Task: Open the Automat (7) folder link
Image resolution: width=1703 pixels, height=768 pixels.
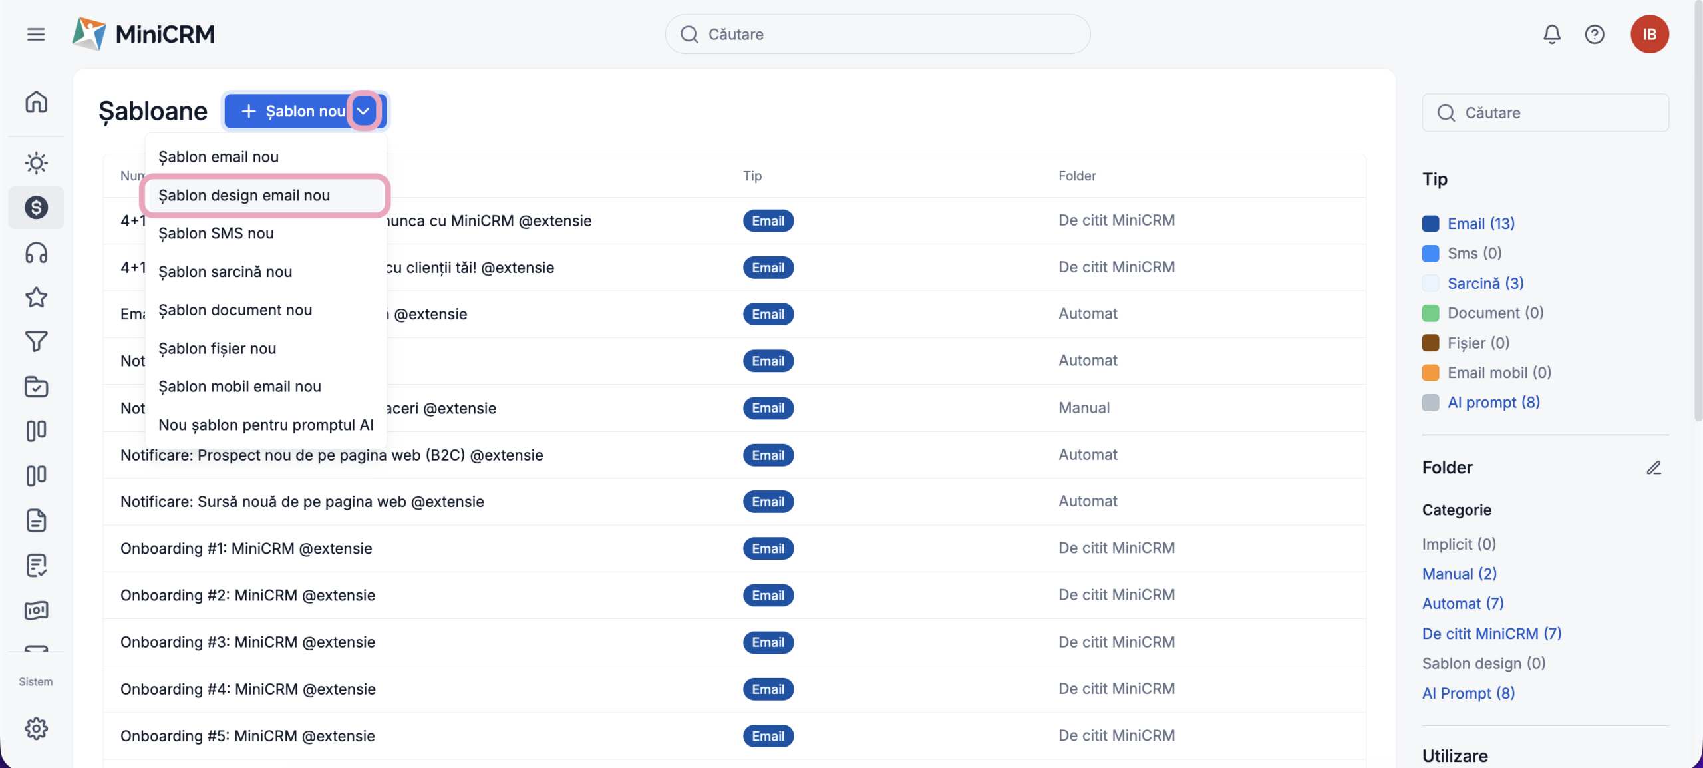Action: pos(1462,604)
